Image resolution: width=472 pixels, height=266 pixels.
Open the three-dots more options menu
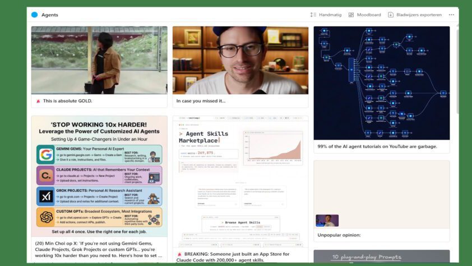point(451,15)
